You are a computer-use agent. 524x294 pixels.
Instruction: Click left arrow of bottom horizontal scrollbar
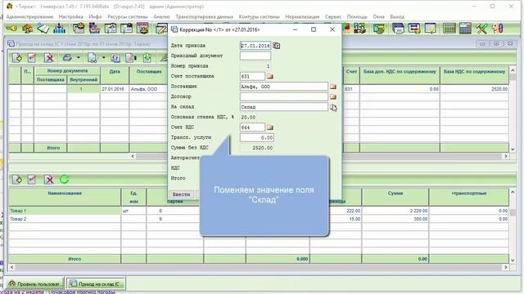[x=12, y=267]
